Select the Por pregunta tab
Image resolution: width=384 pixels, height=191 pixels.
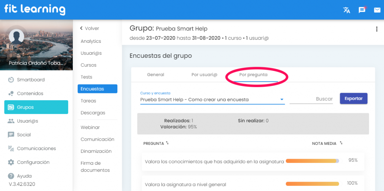point(253,75)
